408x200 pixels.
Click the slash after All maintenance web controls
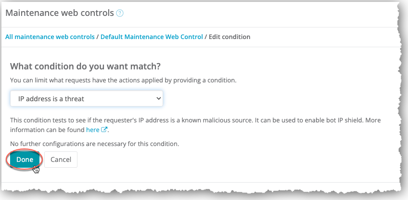(98, 37)
